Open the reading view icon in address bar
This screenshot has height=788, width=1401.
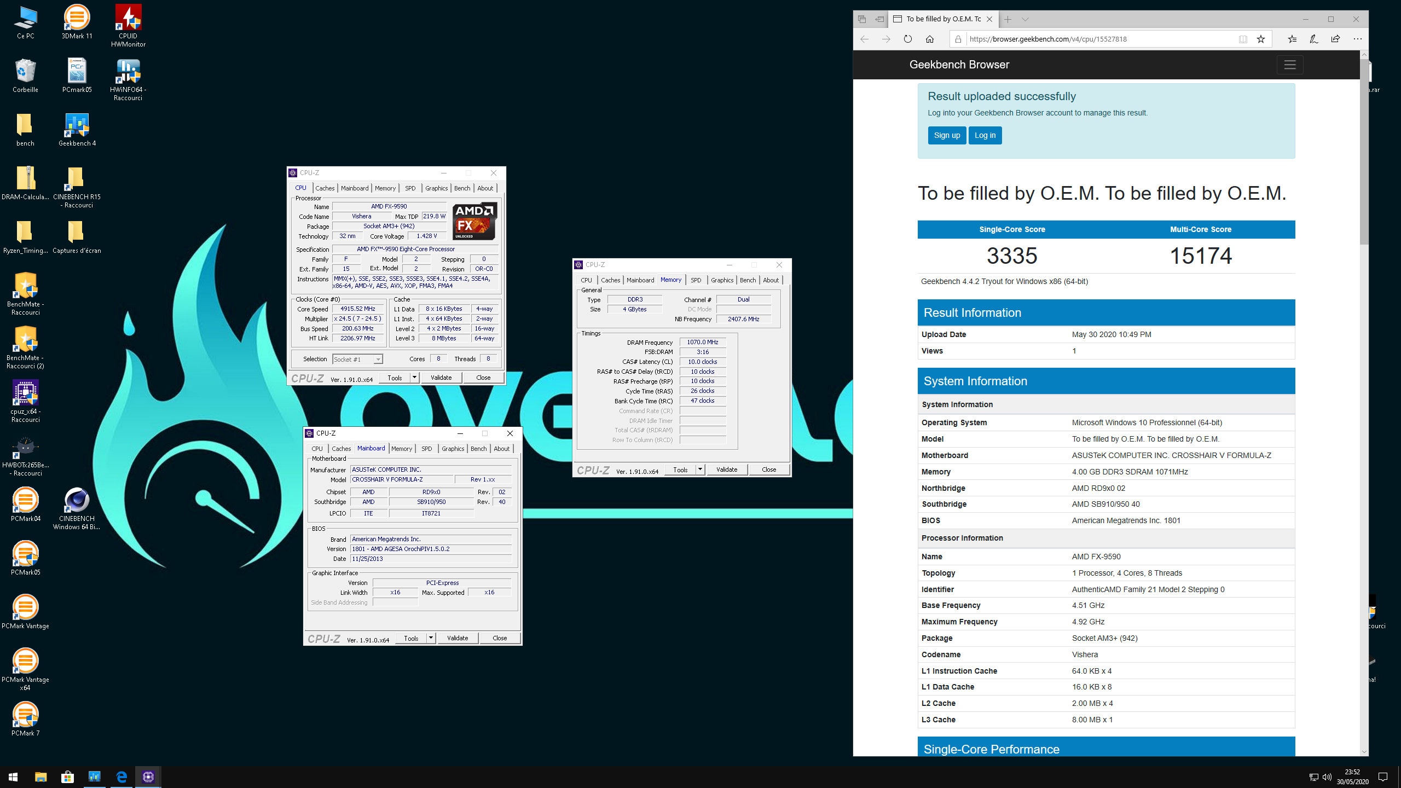[x=1243, y=39]
